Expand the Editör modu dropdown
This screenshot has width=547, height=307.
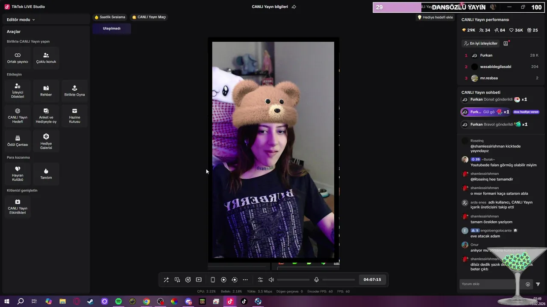pyautogui.click(x=21, y=20)
